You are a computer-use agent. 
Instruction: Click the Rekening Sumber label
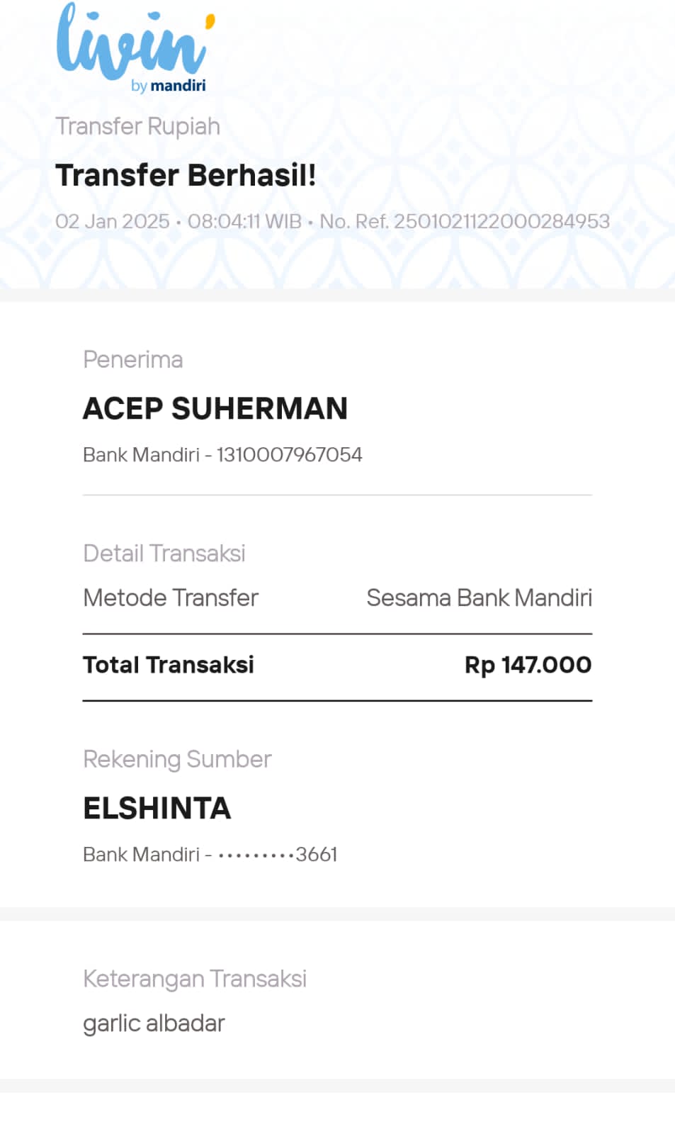click(178, 759)
